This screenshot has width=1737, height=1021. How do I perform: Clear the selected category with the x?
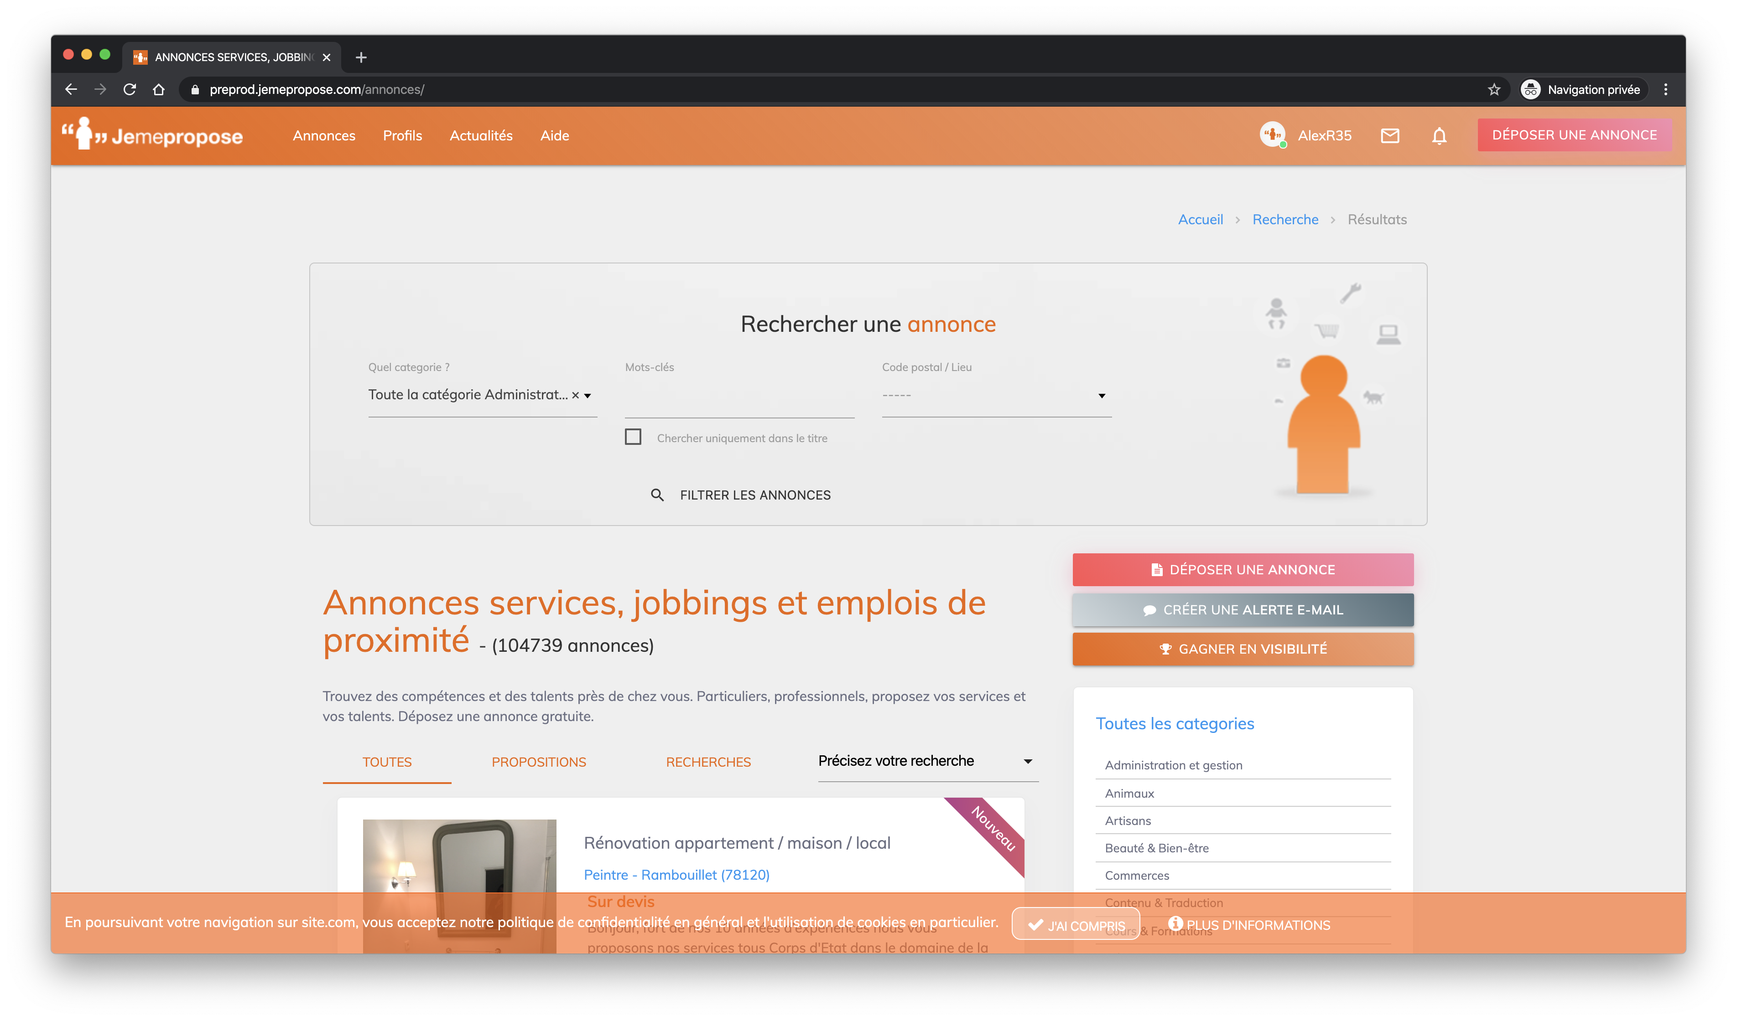coord(575,396)
